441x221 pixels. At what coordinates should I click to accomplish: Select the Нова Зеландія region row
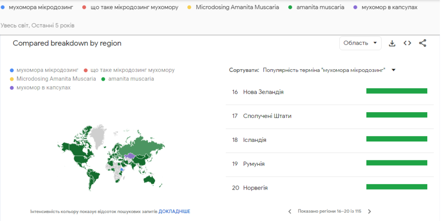[x=263, y=92]
